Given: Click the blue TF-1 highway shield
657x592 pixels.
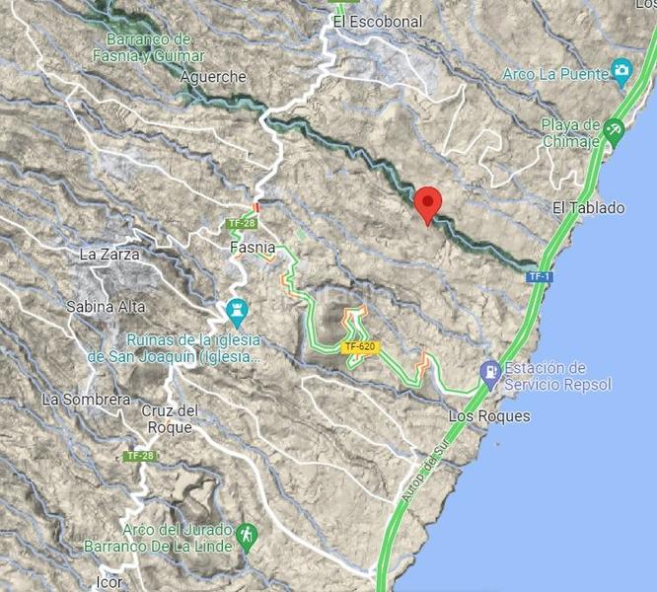Looking at the screenshot, I should pyautogui.click(x=540, y=276).
